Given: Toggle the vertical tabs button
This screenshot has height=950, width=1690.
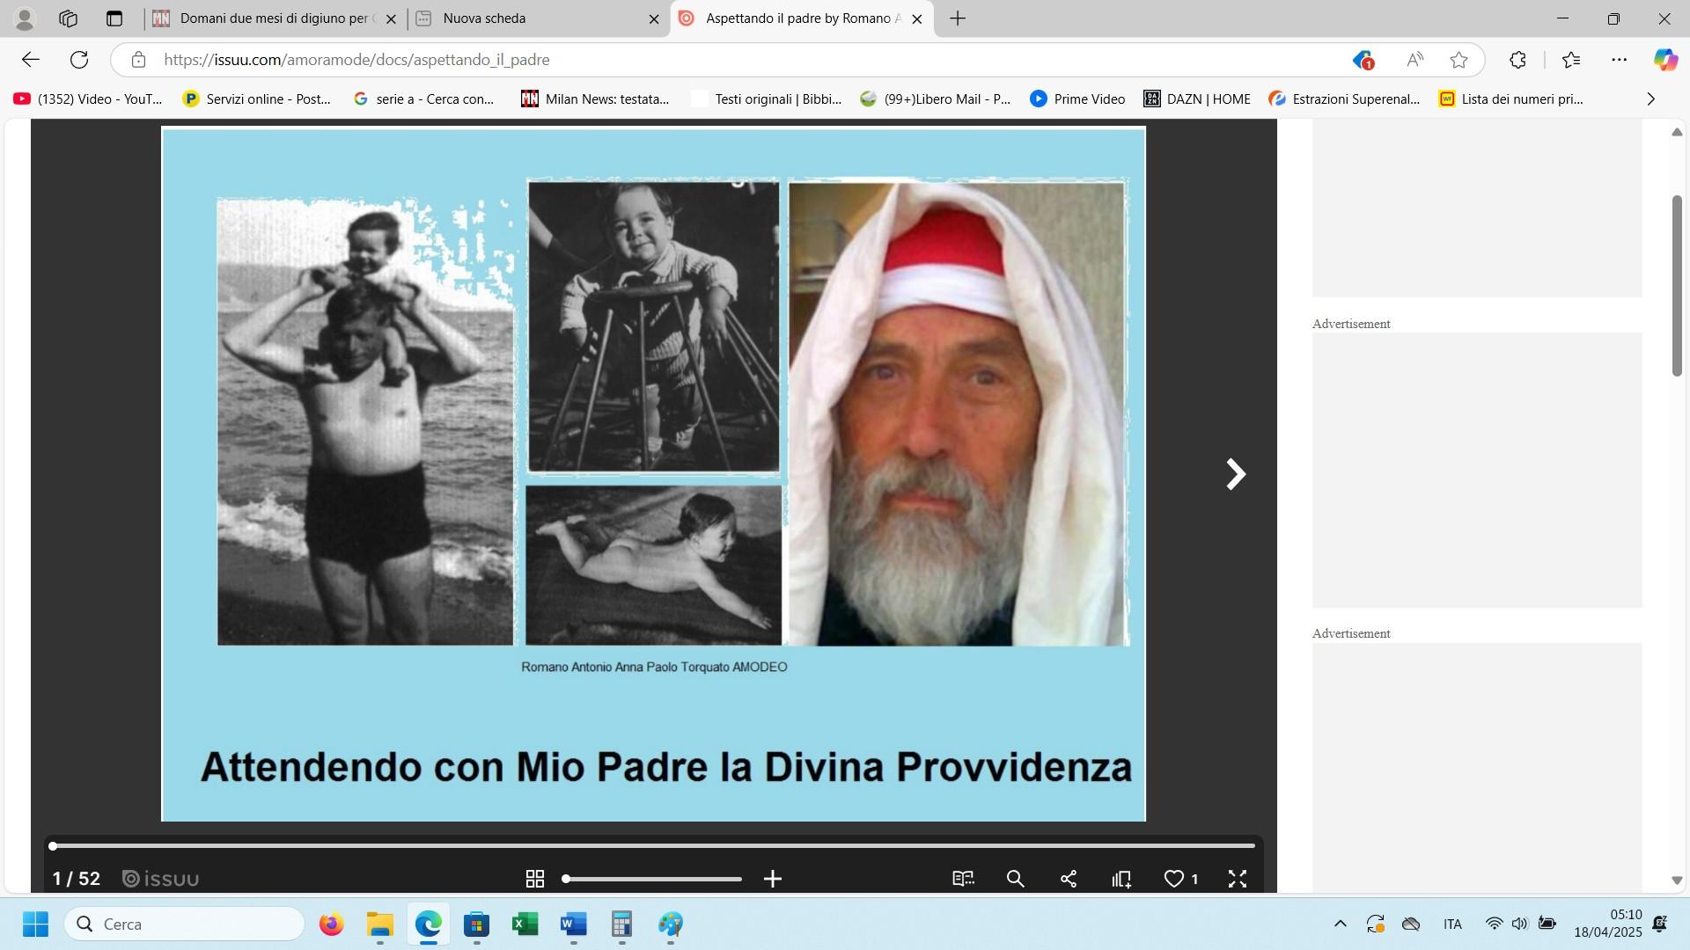Looking at the screenshot, I should 114,18.
